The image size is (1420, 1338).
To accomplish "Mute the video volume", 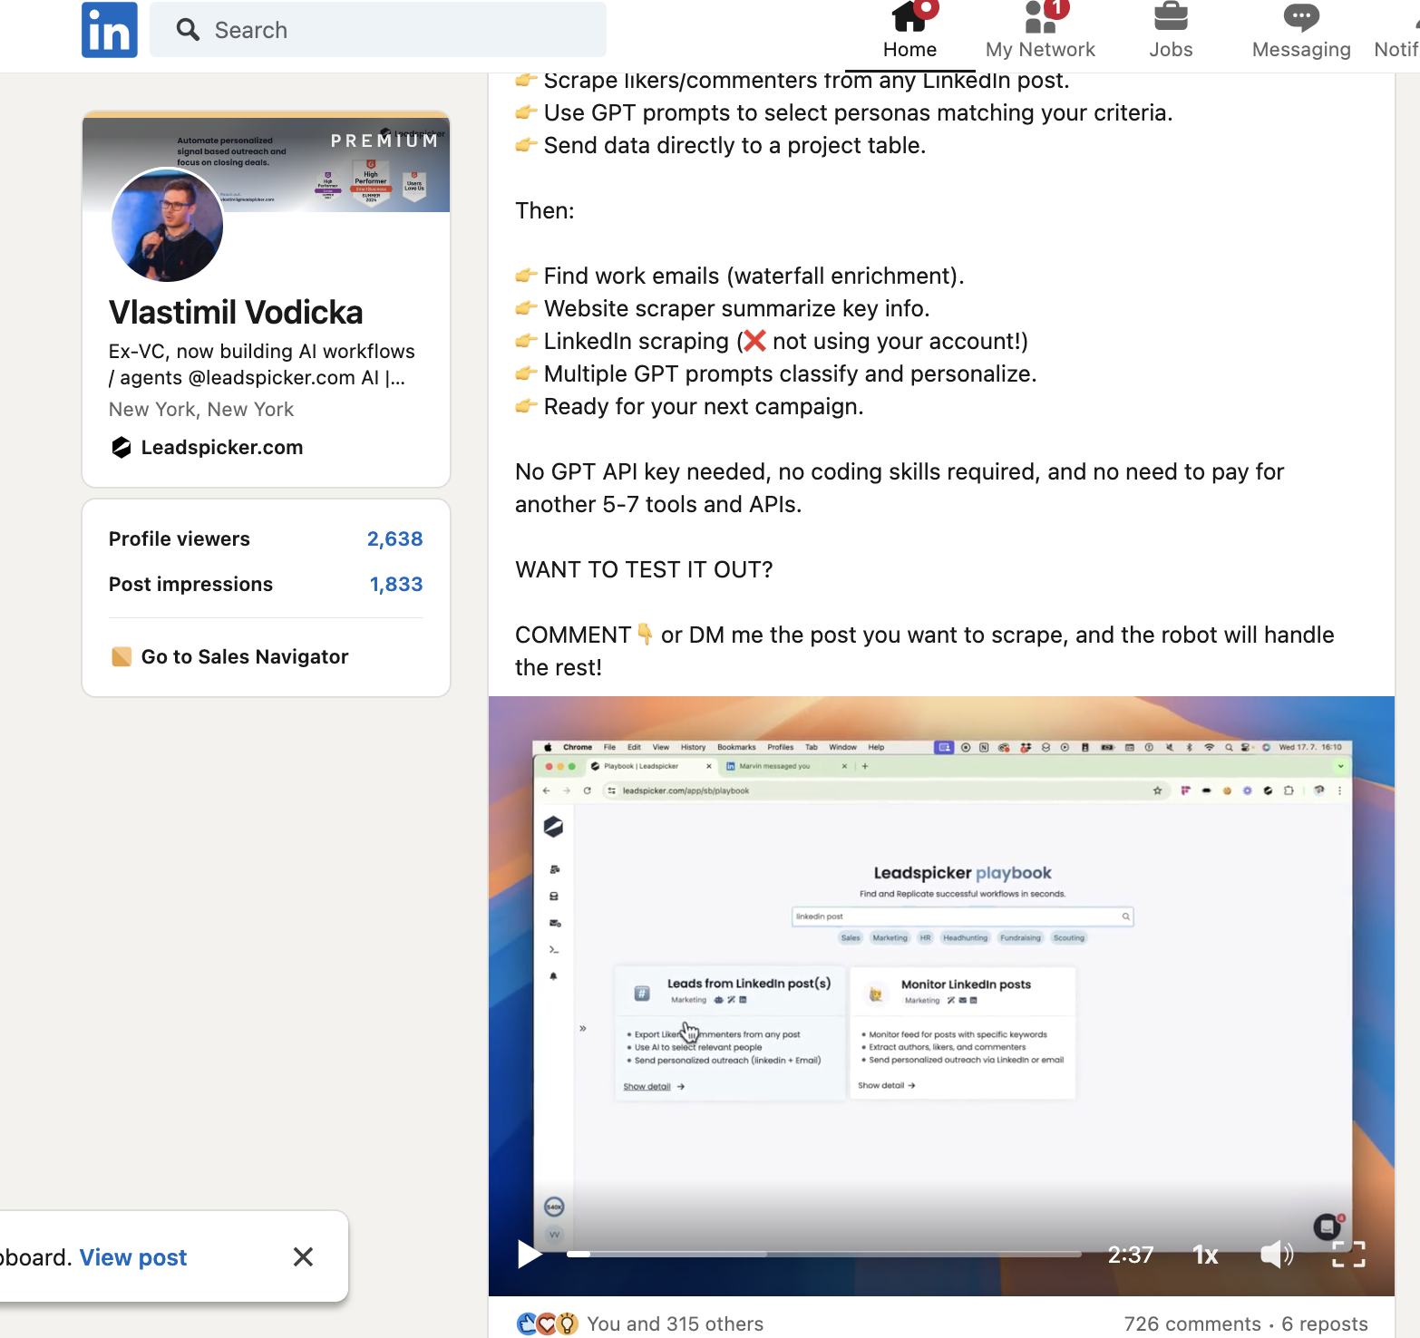I will pyautogui.click(x=1277, y=1255).
